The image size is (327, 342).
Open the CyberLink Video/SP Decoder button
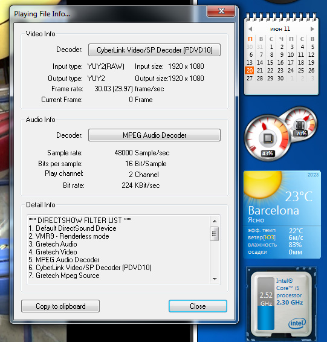click(x=154, y=50)
